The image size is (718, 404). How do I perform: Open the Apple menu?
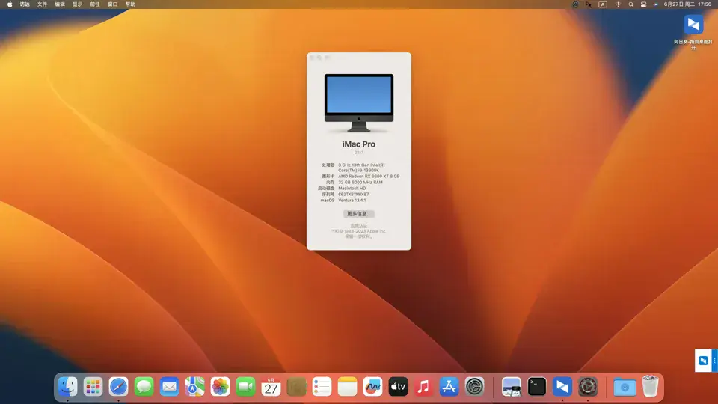[10, 4]
